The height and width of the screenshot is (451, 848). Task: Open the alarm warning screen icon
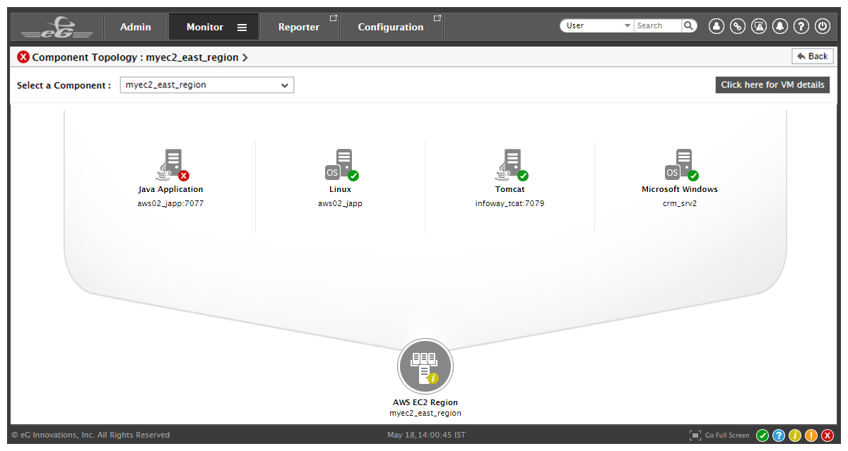point(759,26)
